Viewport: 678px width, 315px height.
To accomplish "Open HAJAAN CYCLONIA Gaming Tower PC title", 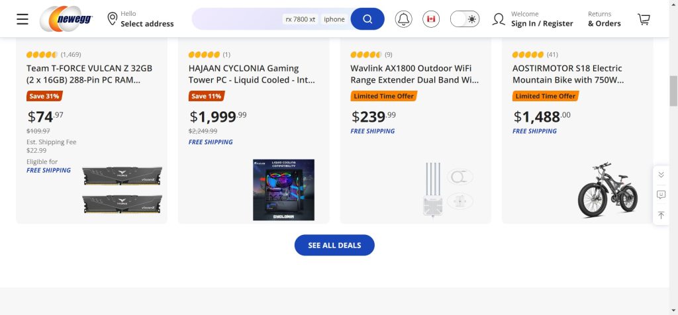I will click(x=252, y=74).
